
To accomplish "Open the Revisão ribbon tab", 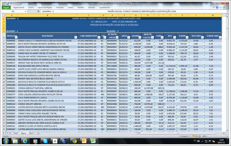I will [81, 7].
